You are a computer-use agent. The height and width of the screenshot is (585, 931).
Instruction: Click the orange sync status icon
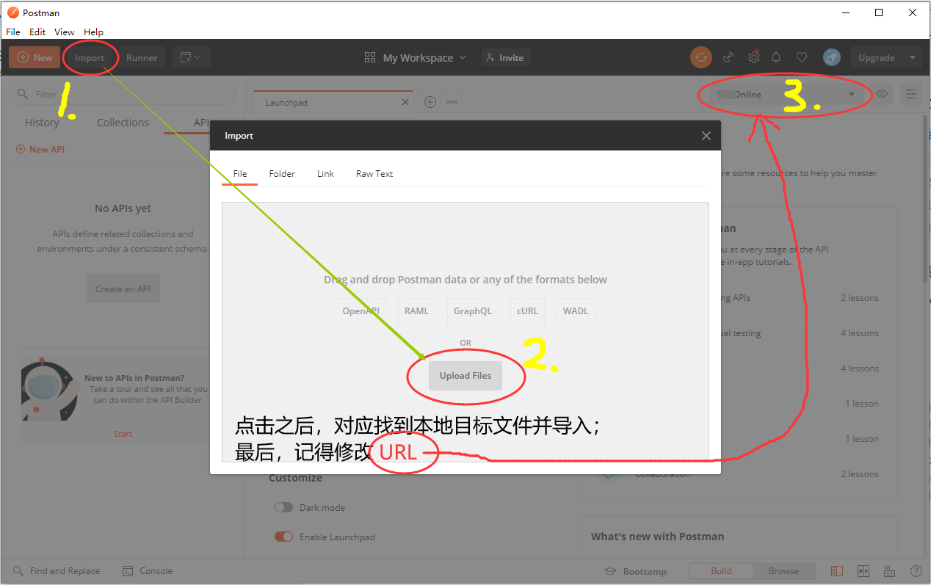[x=700, y=57]
